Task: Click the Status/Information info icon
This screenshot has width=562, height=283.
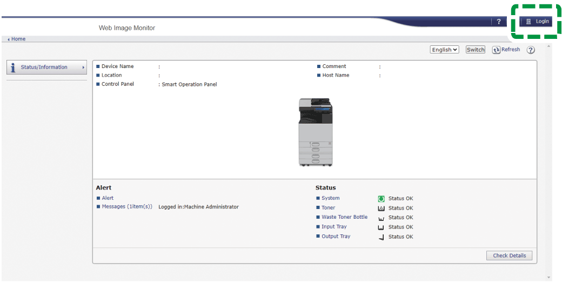Action: pos(13,68)
